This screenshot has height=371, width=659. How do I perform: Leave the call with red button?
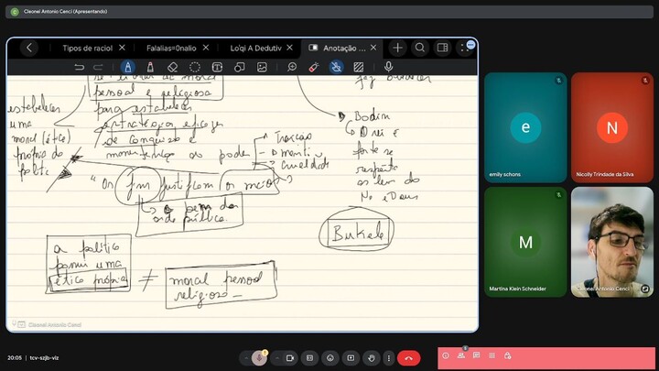(x=409, y=358)
